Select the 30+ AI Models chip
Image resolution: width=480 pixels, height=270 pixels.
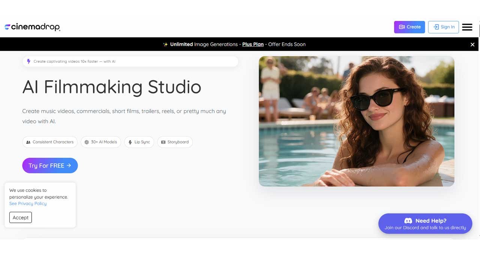tap(101, 142)
